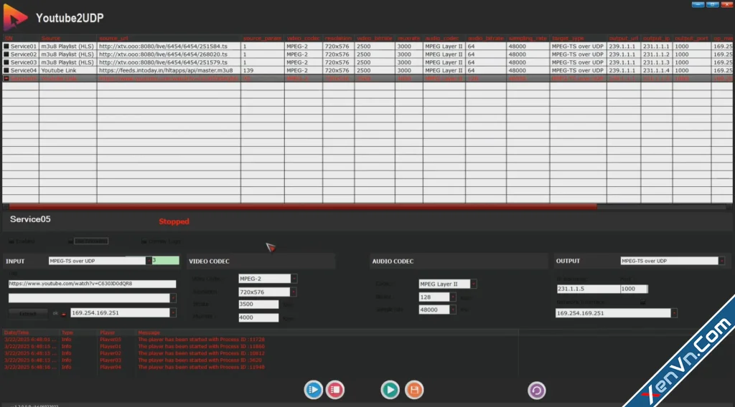The width and height of the screenshot is (735, 407).
Task: Toggle the checkbox for highlighted Service05 row
Action: (6, 78)
